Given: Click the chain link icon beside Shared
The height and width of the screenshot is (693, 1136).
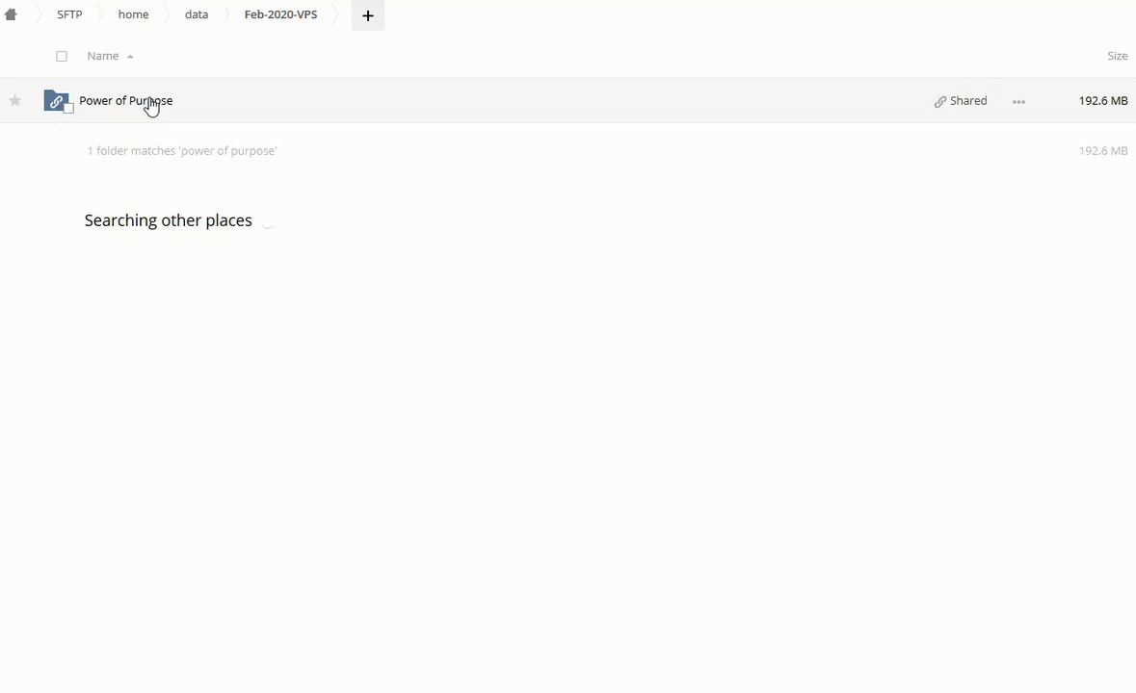Looking at the screenshot, I should pos(939,101).
